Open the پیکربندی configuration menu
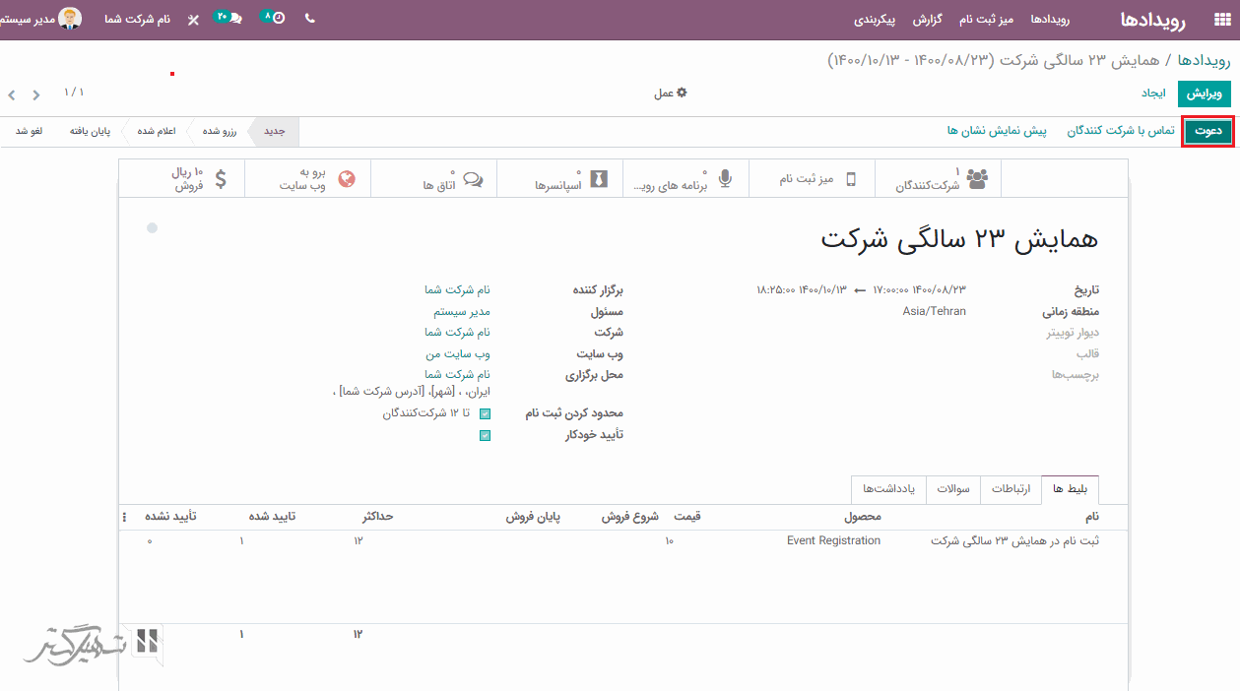This screenshot has height=691, width=1240. click(874, 19)
